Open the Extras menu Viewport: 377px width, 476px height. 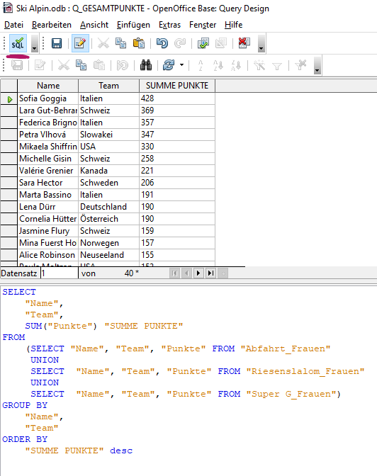(x=169, y=25)
